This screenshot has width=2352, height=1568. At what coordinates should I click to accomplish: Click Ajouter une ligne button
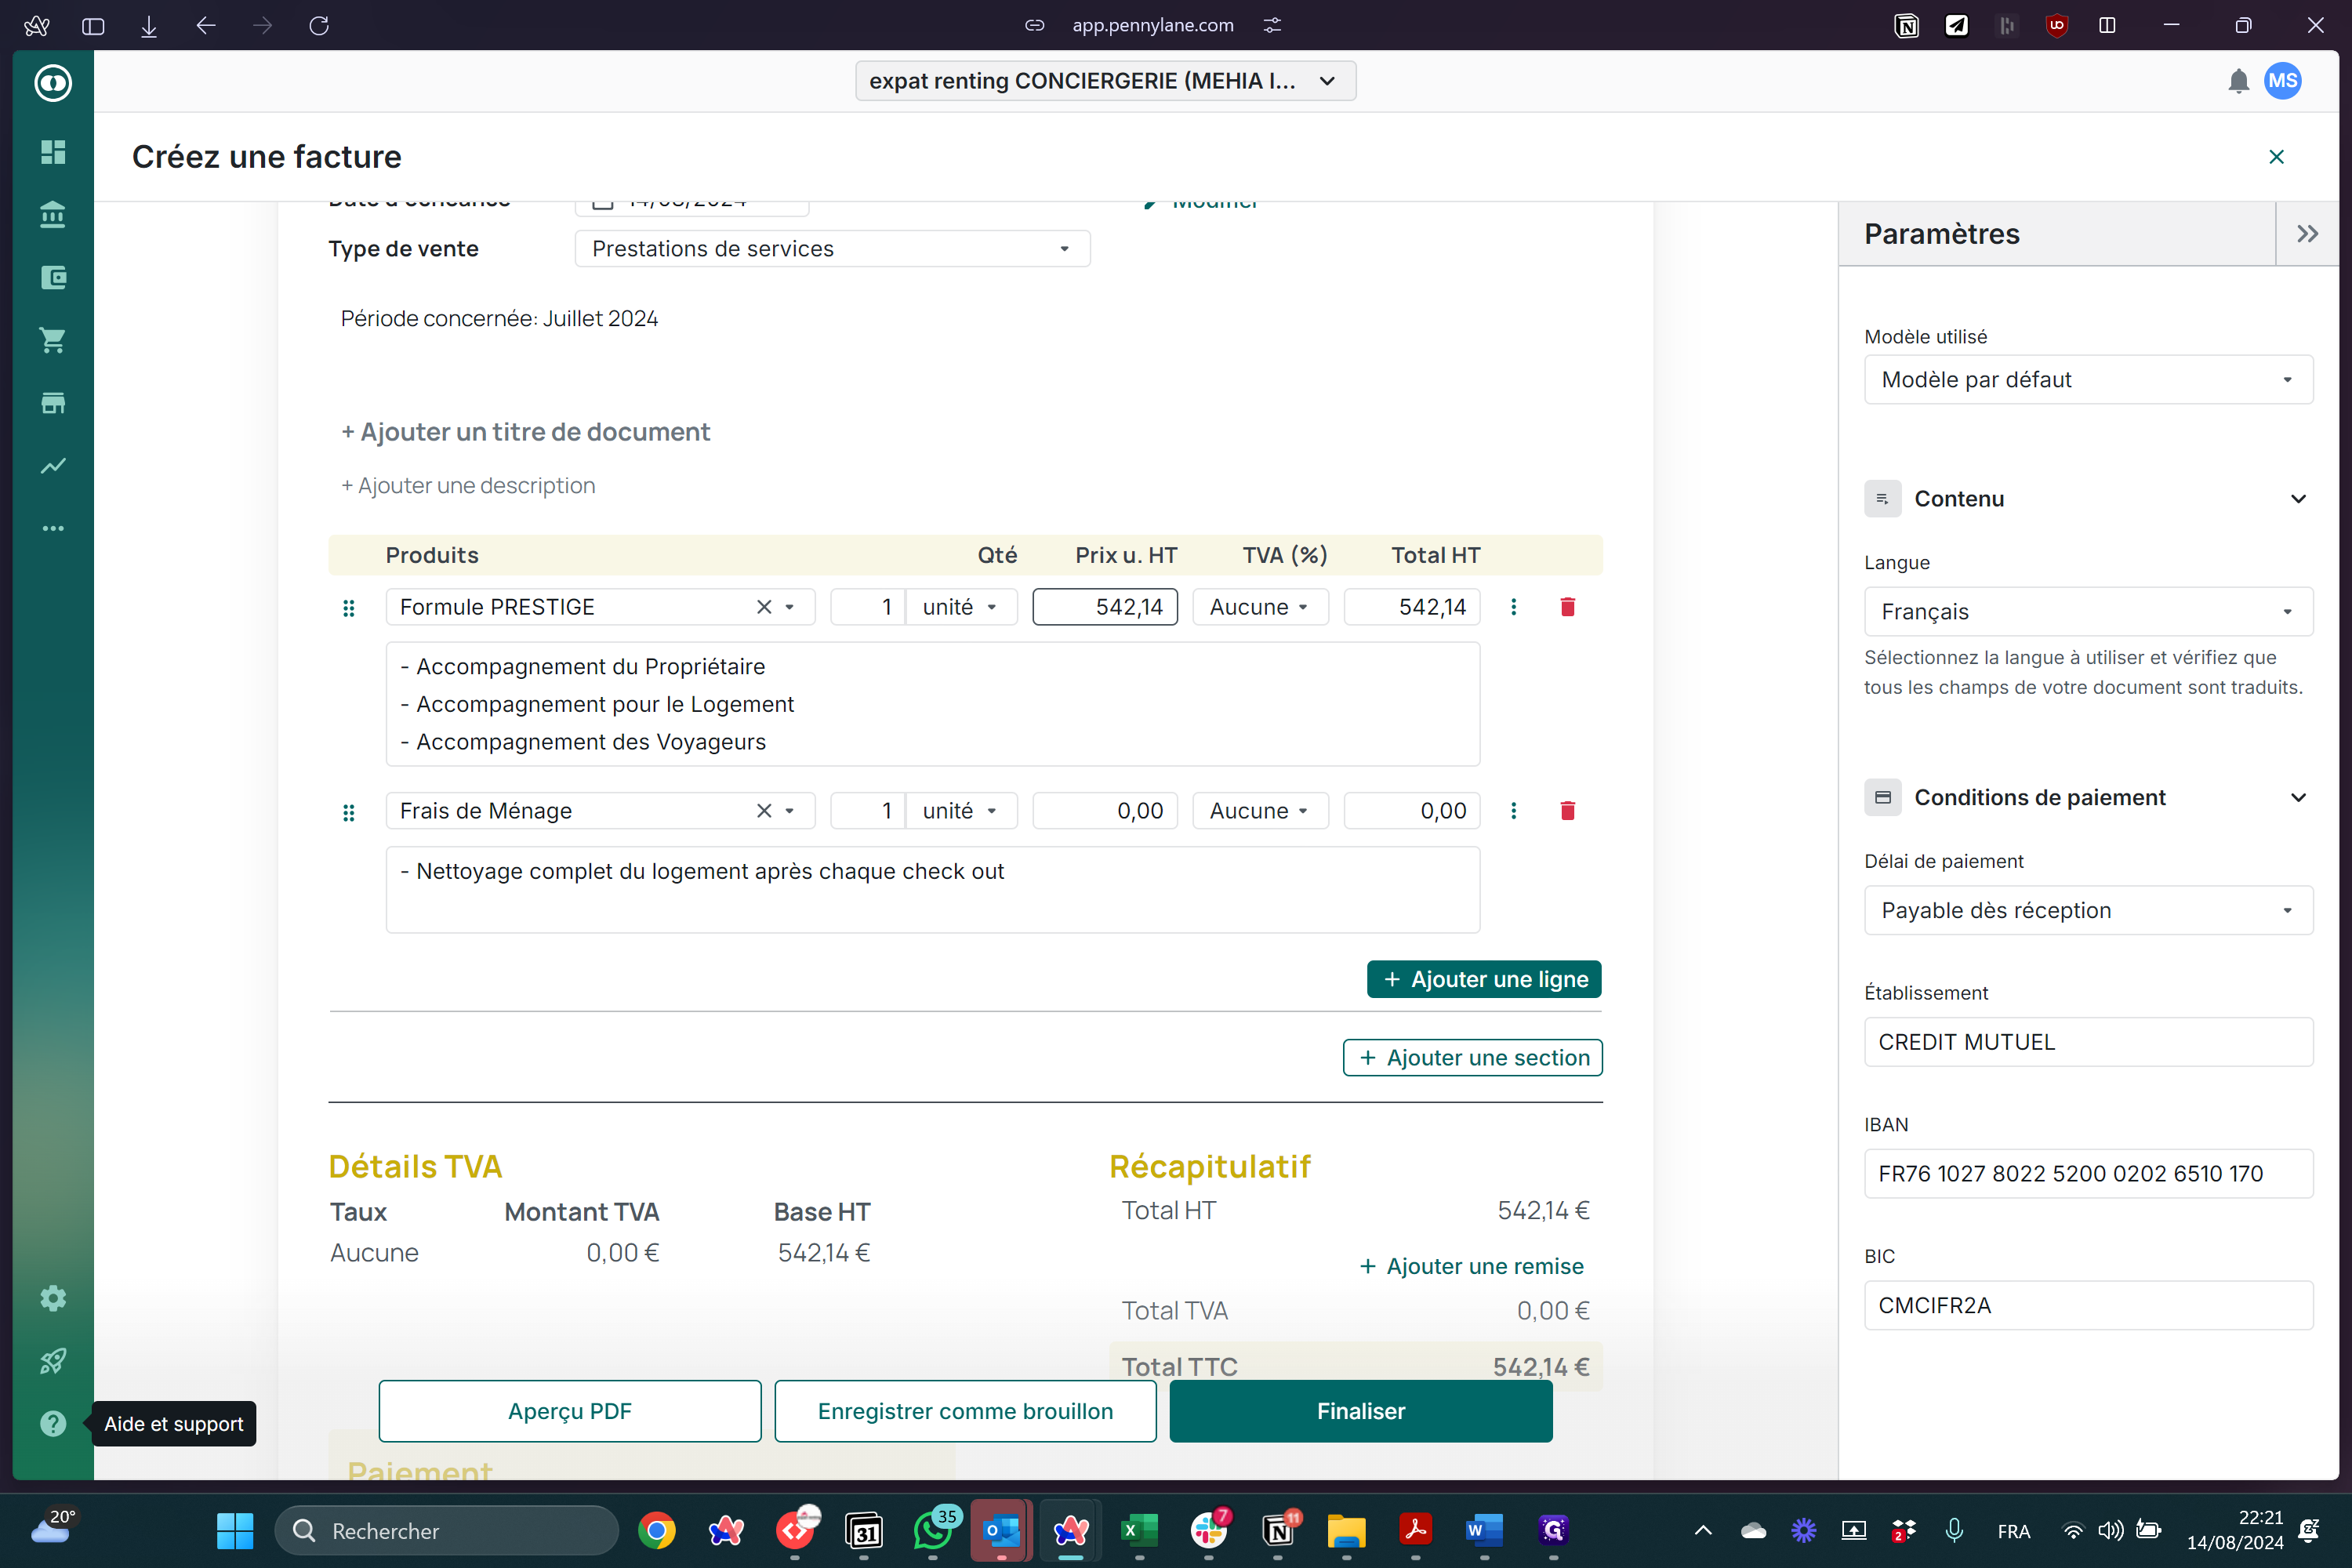[x=1484, y=980]
